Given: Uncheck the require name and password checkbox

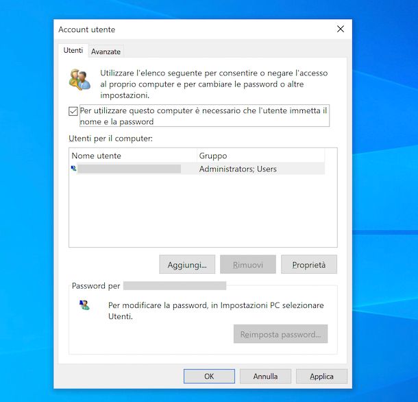Looking at the screenshot, I should tap(73, 111).
